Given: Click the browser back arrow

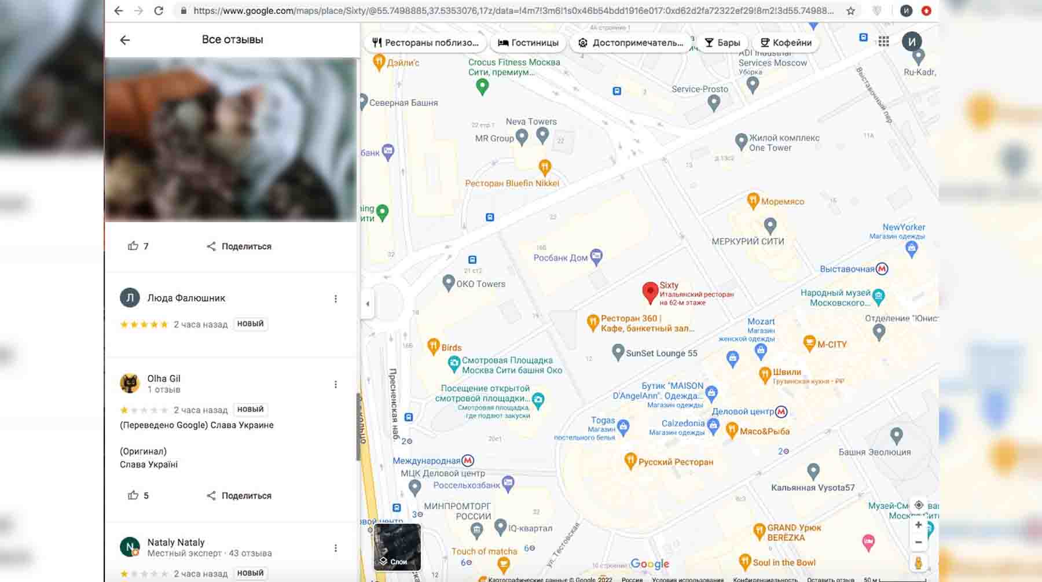Looking at the screenshot, I should tap(119, 10).
